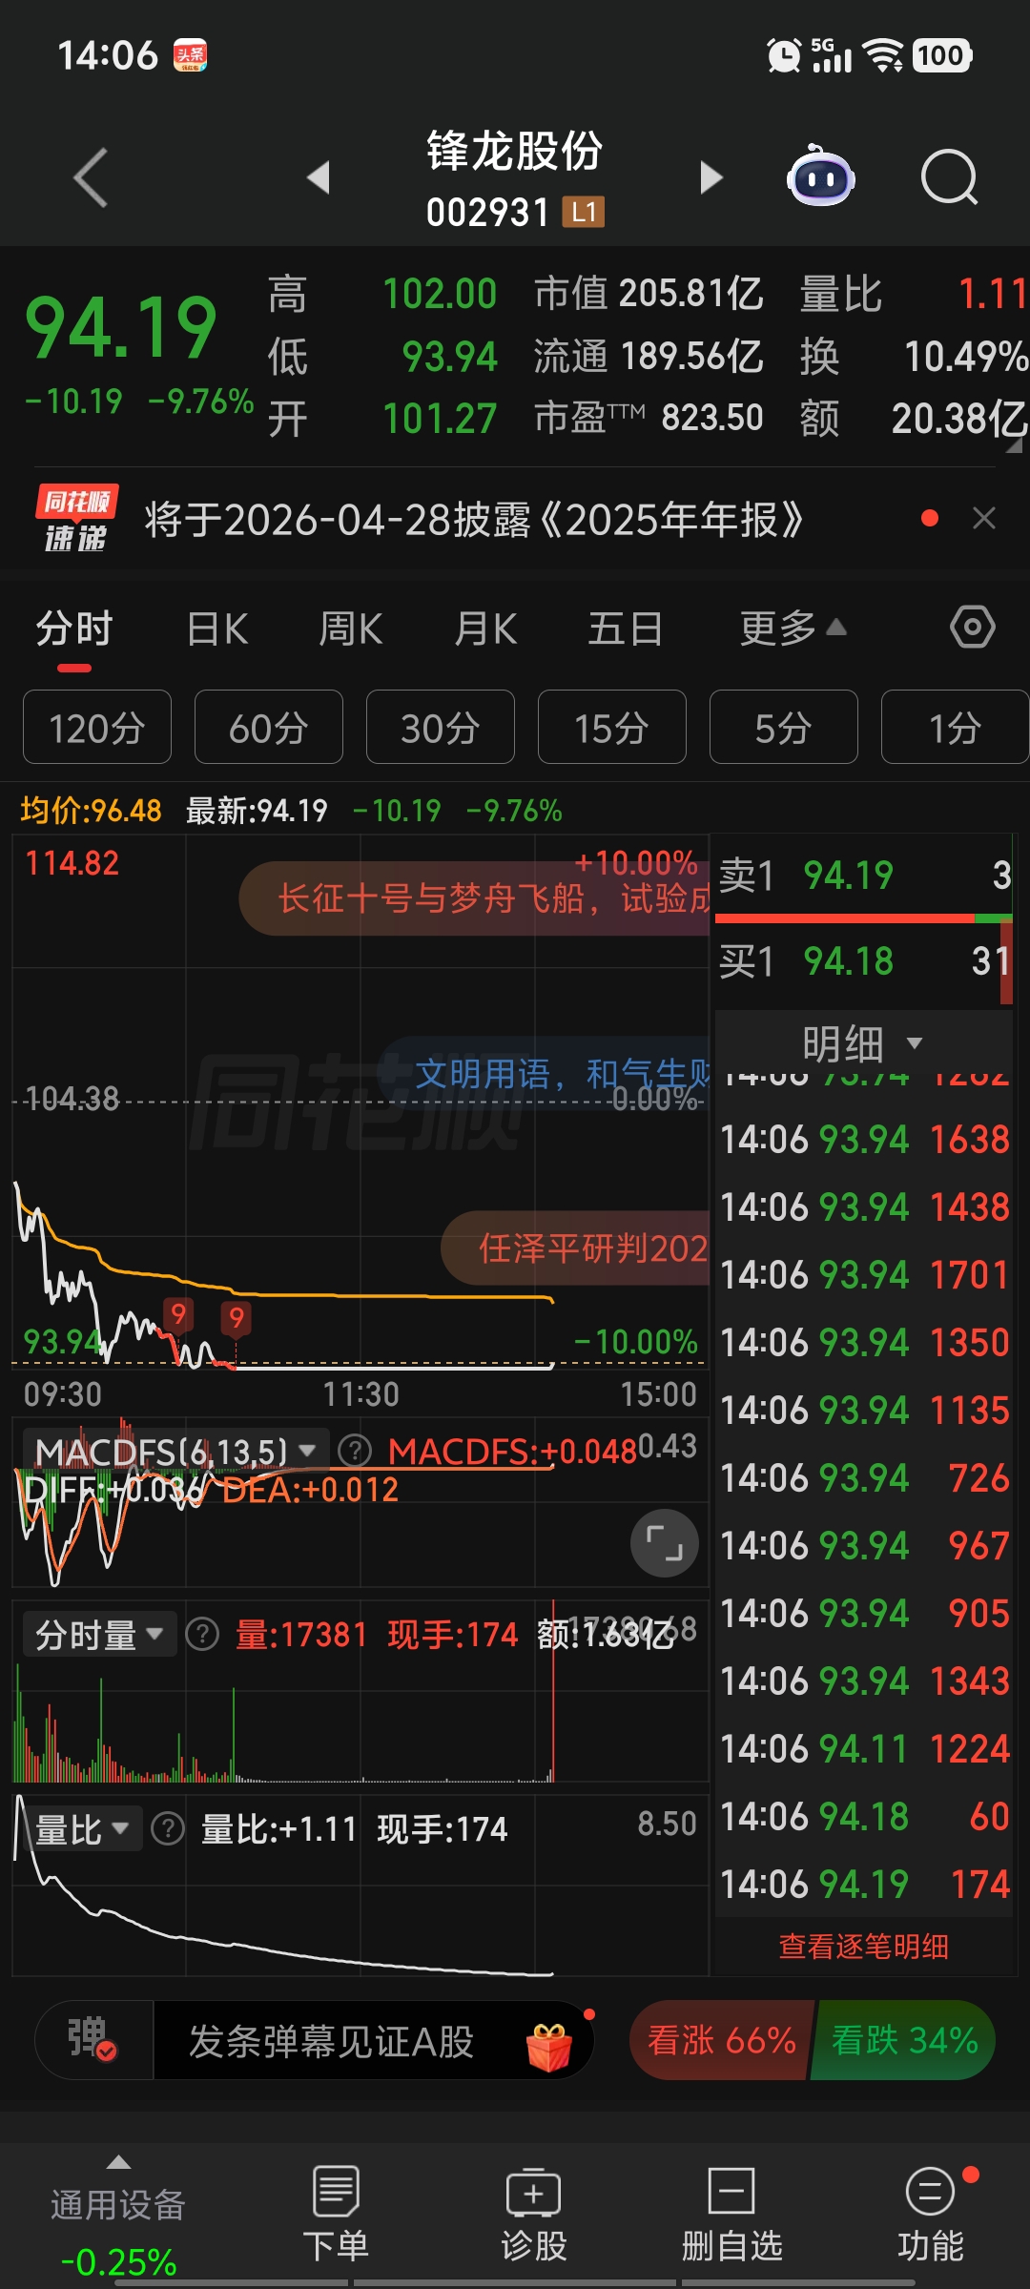Open the 明细 dropdown selector
The height and width of the screenshot is (2289, 1030).
tap(863, 1043)
